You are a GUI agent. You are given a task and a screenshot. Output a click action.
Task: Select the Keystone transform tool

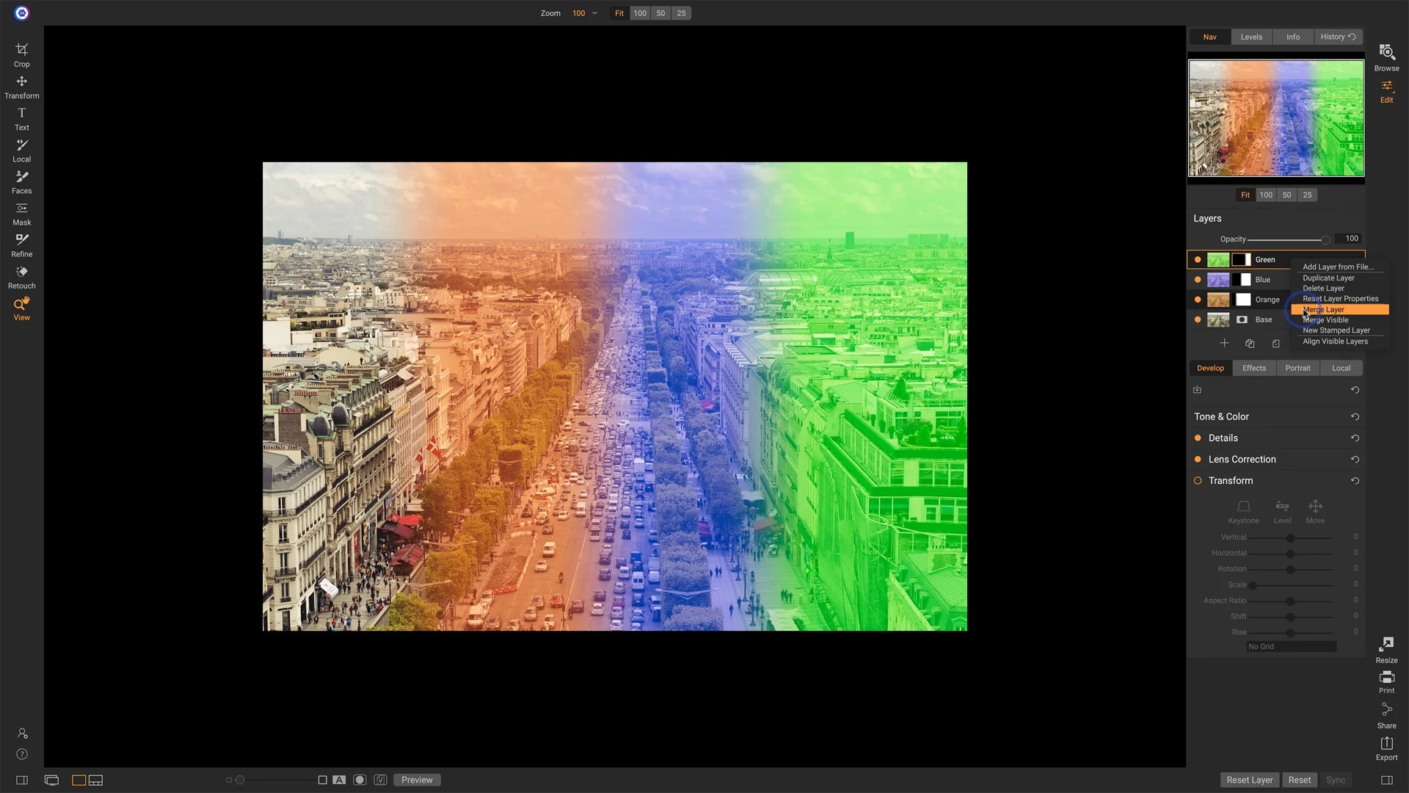click(1243, 512)
